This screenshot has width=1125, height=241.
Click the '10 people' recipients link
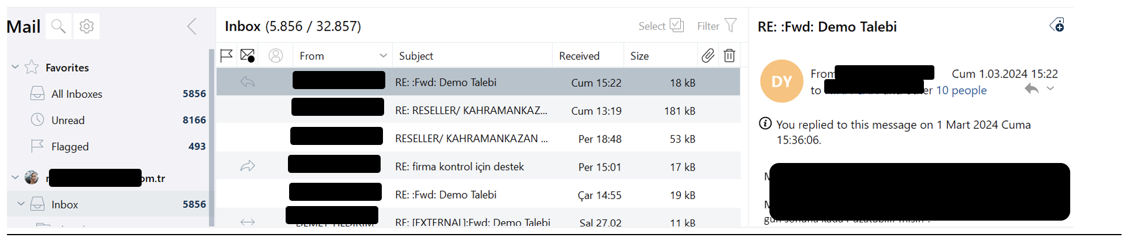pyautogui.click(x=961, y=90)
